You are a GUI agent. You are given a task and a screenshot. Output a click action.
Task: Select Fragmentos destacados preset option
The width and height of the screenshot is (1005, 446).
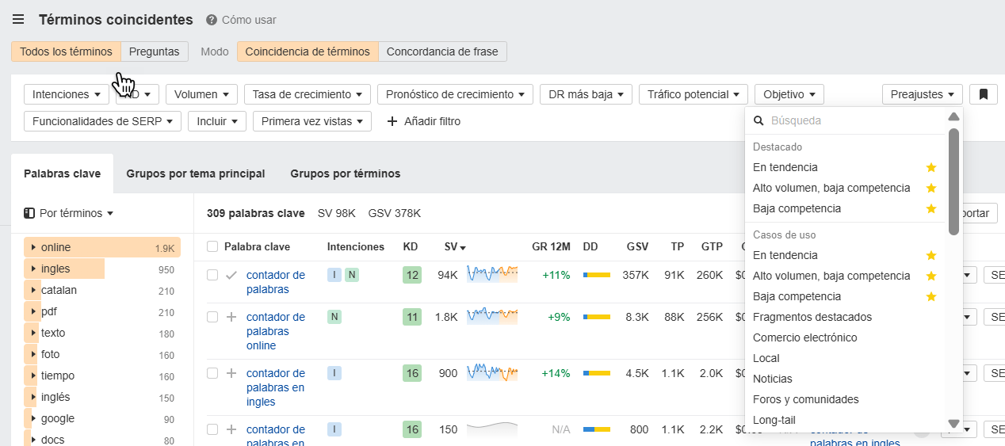(812, 317)
